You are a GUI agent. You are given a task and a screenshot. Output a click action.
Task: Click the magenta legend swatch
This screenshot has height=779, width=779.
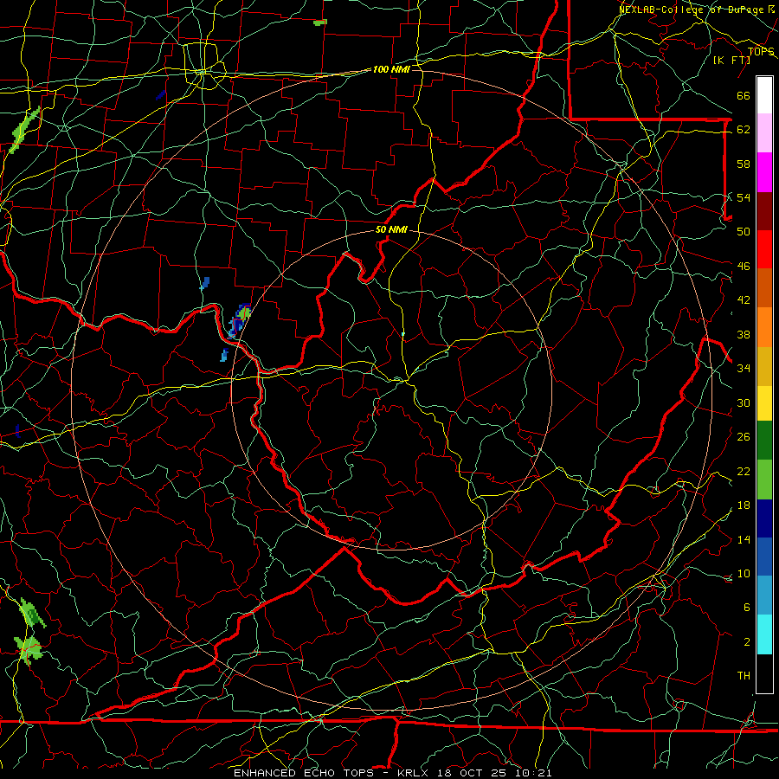[764, 172]
